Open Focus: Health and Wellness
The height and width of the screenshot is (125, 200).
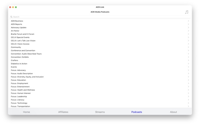tap(100, 90)
